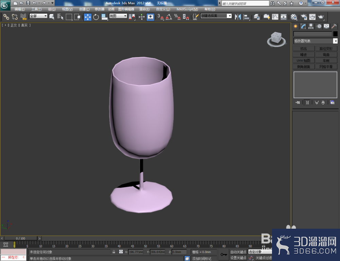Open the 创建(C) Create menu
Image resolution: width=340 pixels, height=261 pixels.
[84, 9]
